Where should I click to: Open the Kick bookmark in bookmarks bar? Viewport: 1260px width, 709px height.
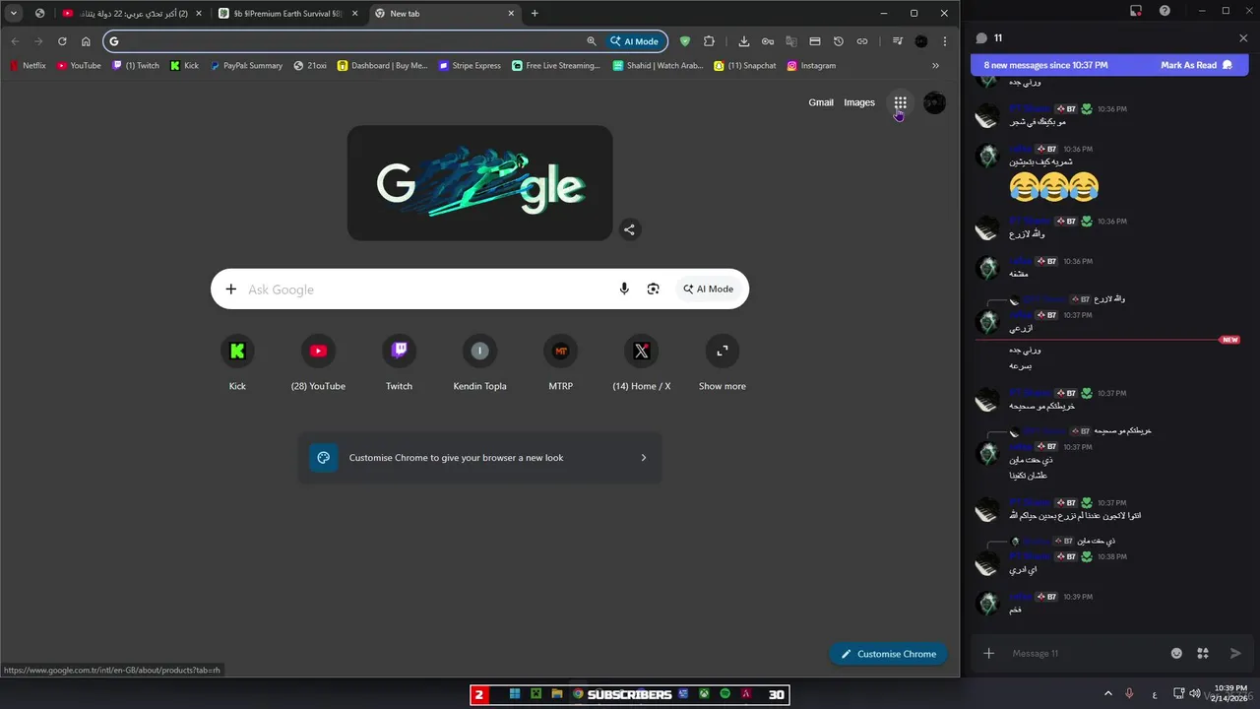click(x=184, y=66)
